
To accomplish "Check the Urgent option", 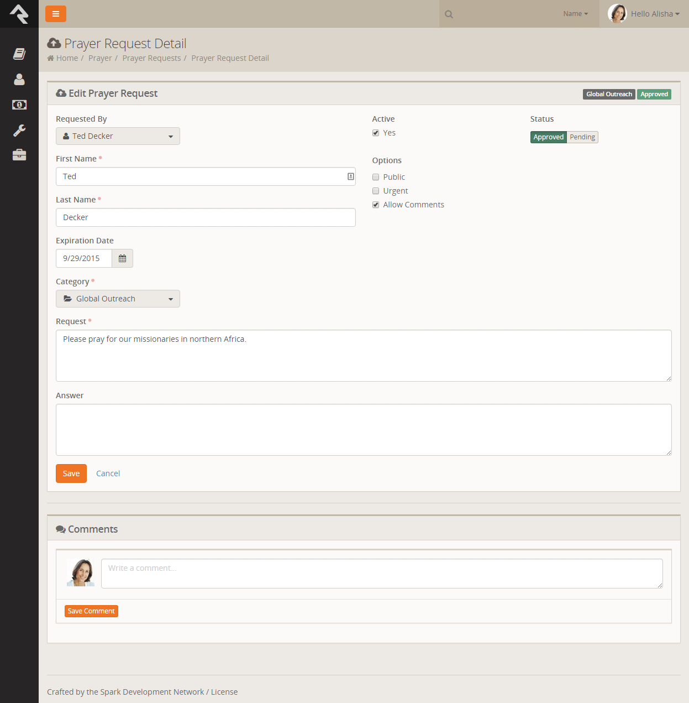I will [376, 191].
